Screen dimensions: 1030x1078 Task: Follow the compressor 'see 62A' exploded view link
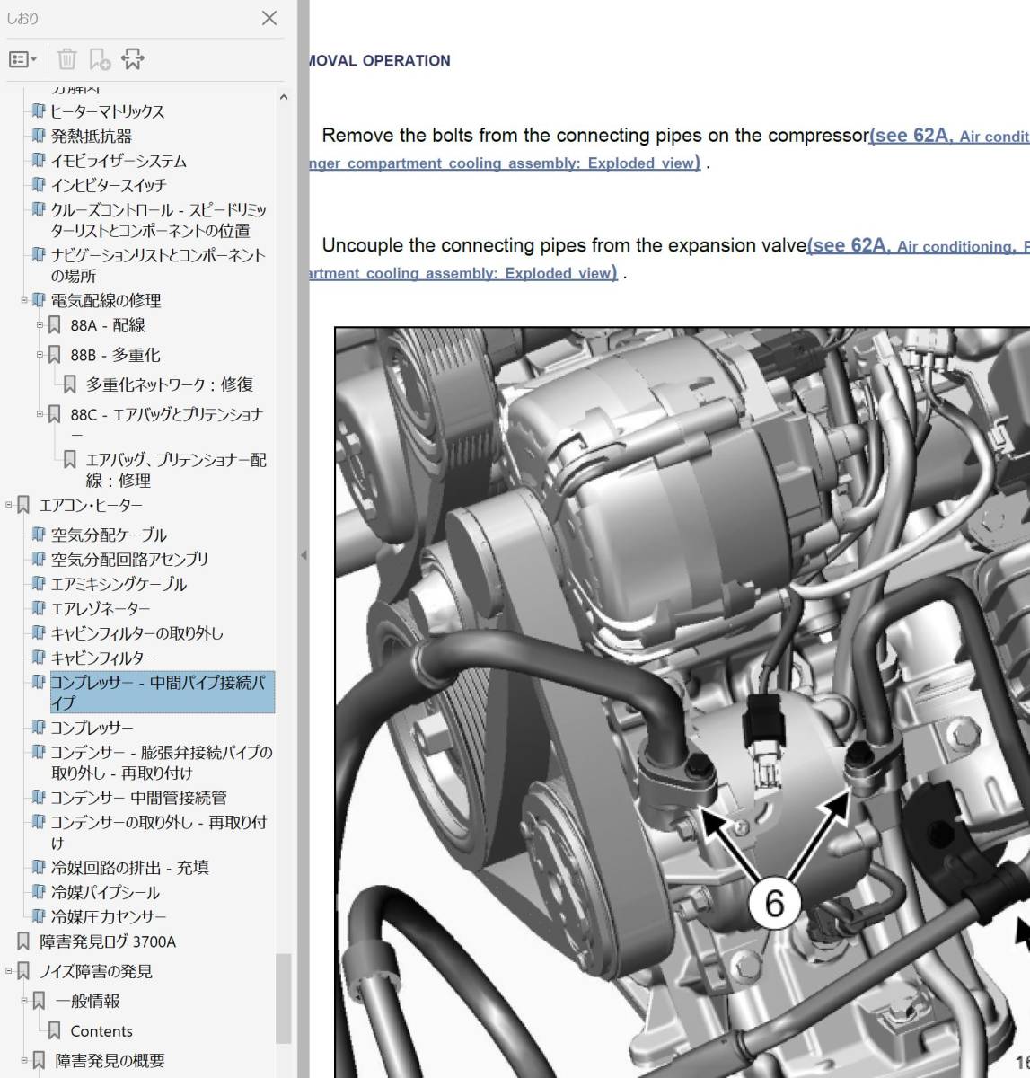[949, 136]
